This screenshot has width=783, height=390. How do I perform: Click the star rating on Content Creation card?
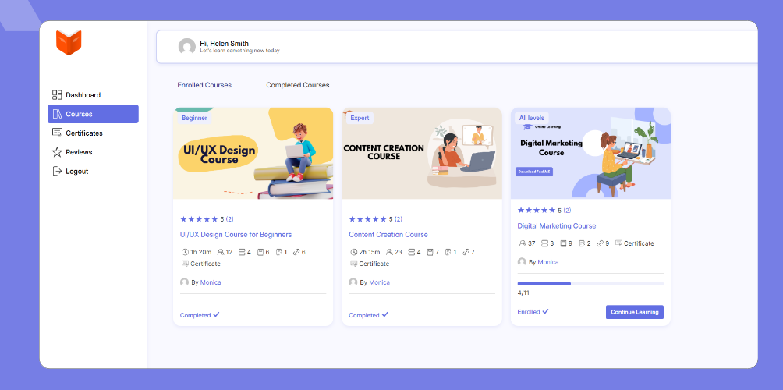(x=367, y=218)
